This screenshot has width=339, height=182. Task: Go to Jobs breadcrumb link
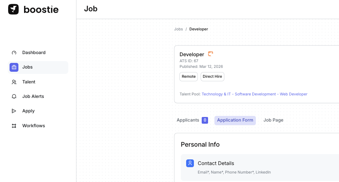click(178, 29)
